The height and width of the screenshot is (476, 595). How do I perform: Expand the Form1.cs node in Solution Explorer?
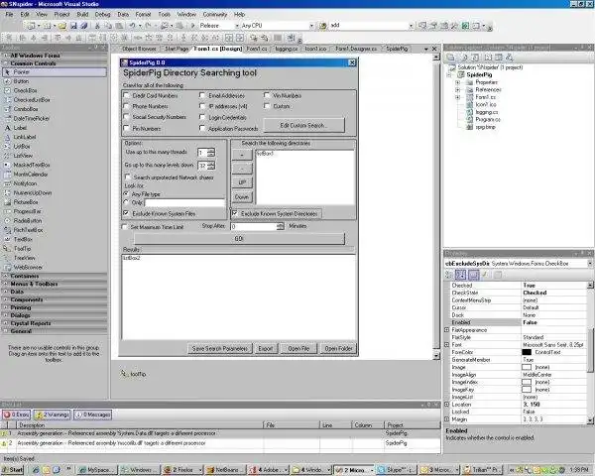pos(457,97)
